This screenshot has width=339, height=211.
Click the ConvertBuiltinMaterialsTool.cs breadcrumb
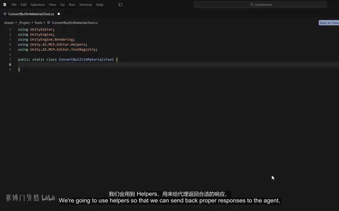tap(75, 23)
